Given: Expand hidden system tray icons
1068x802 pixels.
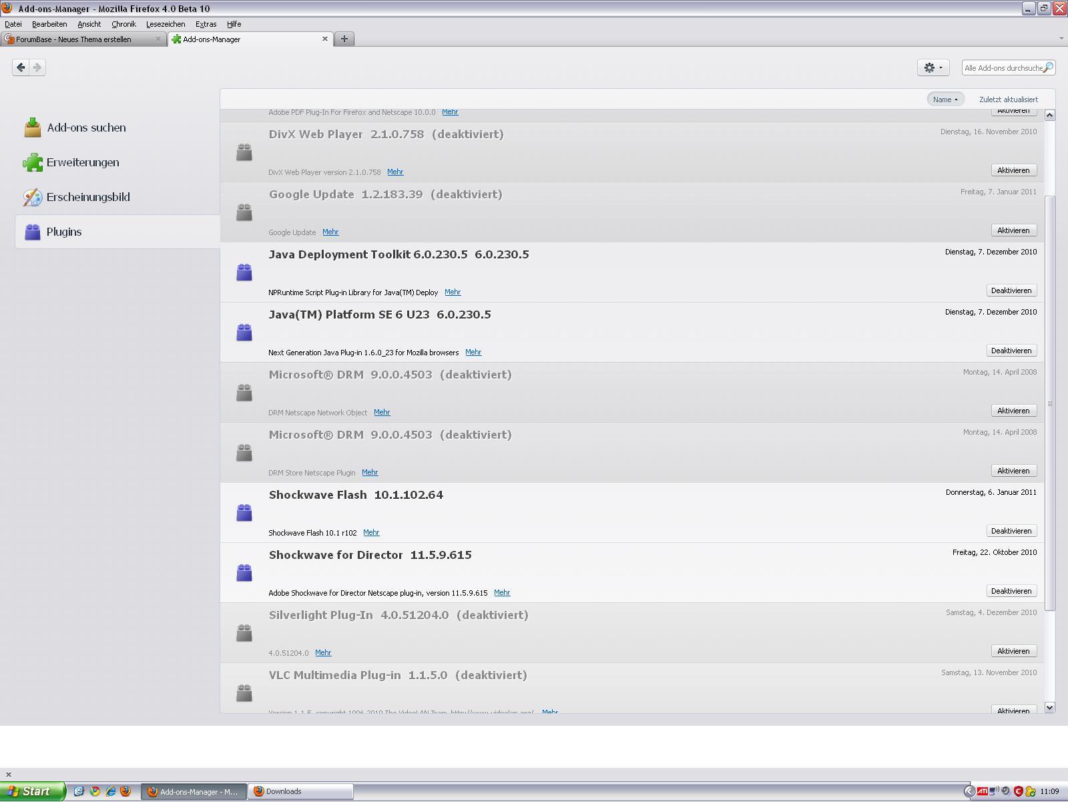Looking at the screenshot, I should (969, 792).
